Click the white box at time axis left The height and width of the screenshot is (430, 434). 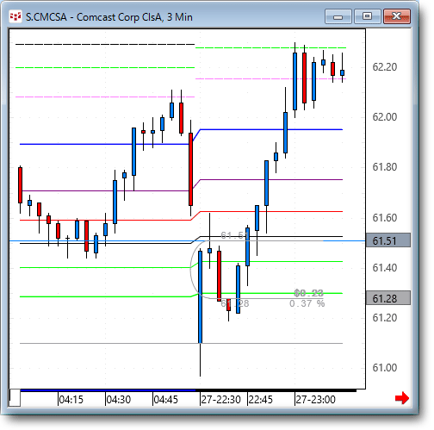[x=15, y=397]
